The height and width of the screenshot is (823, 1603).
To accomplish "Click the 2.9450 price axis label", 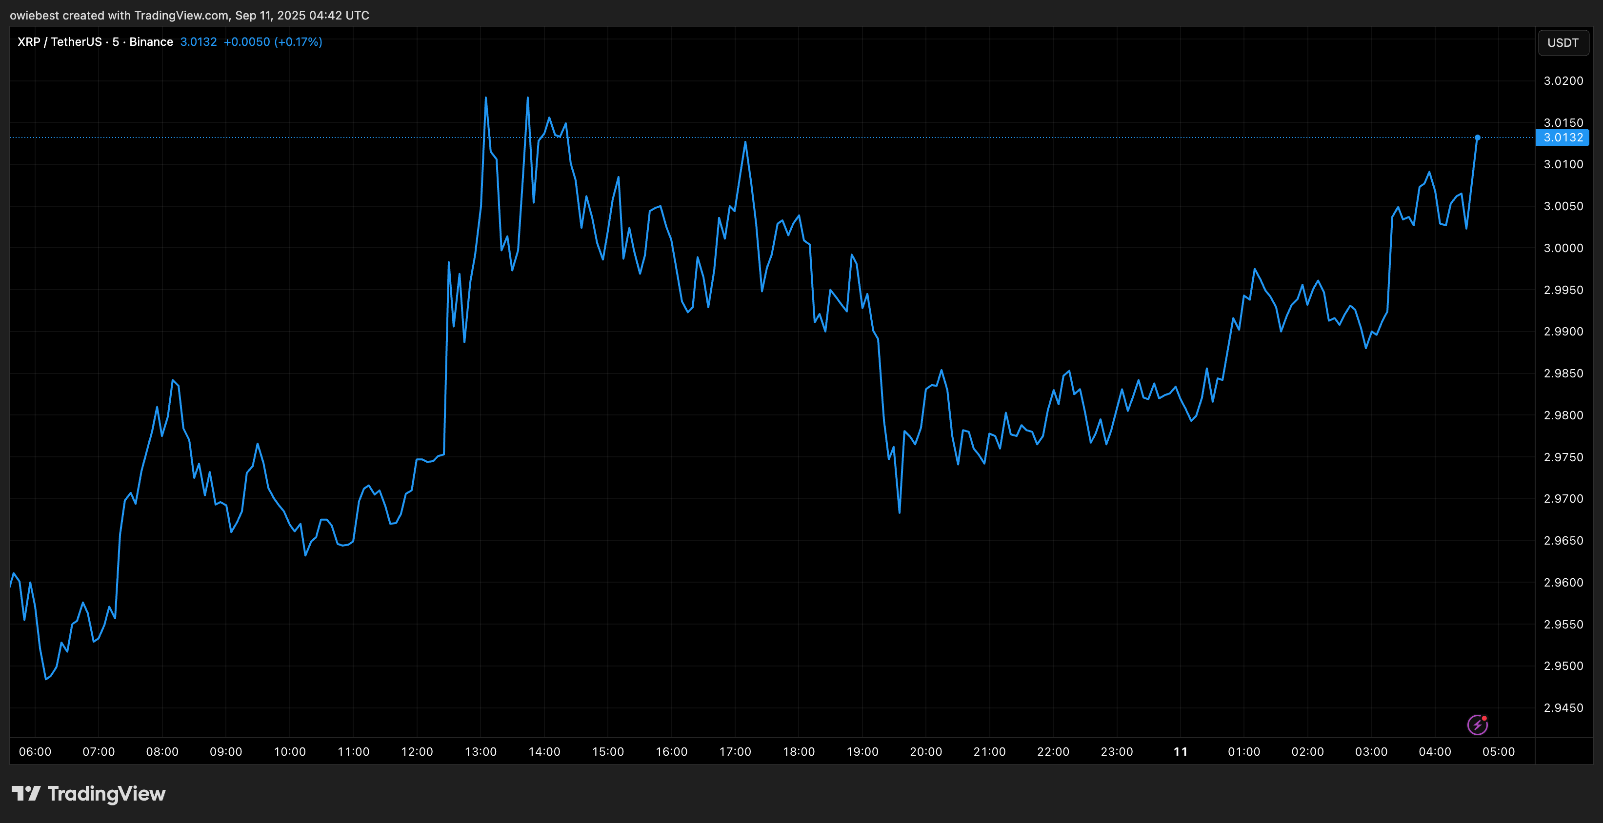I will (1563, 707).
